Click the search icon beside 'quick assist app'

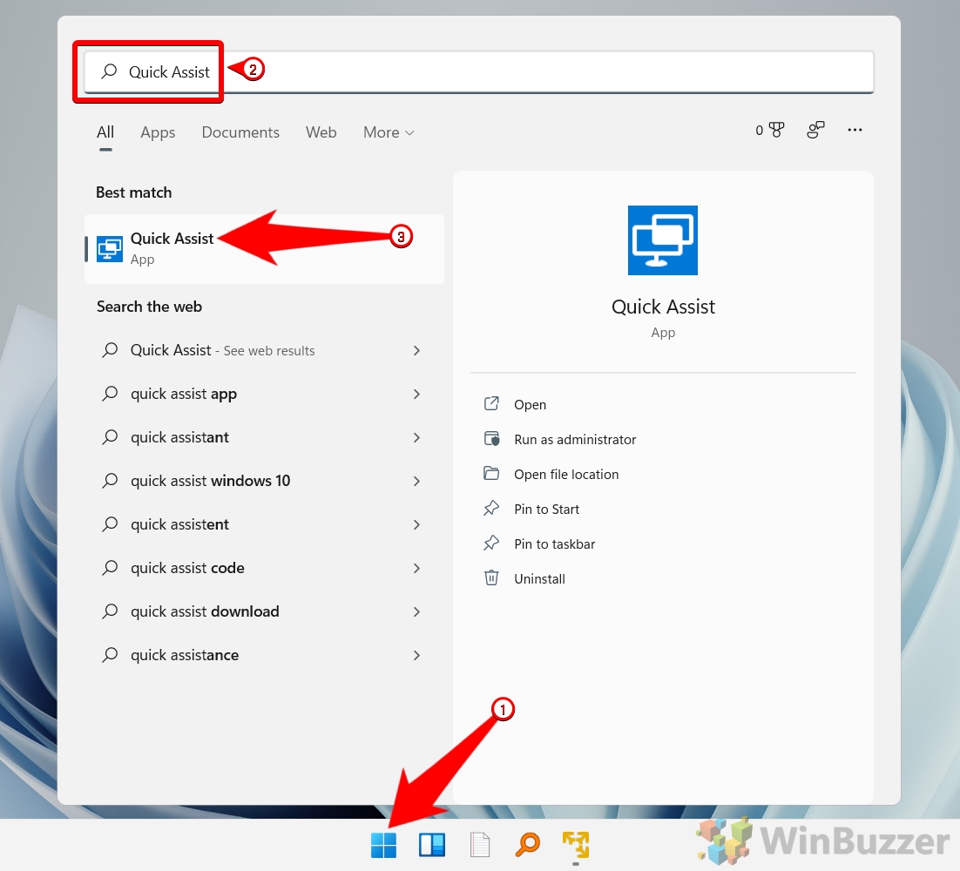pos(110,393)
